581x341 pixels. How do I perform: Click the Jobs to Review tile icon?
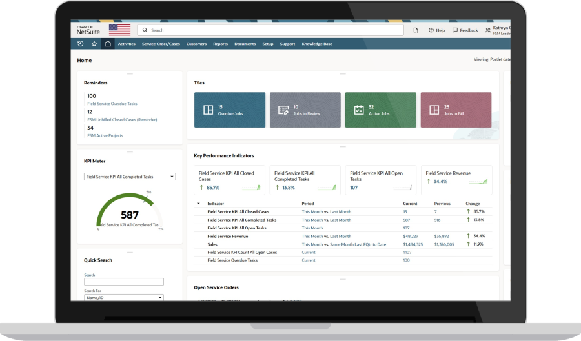(283, 110)
